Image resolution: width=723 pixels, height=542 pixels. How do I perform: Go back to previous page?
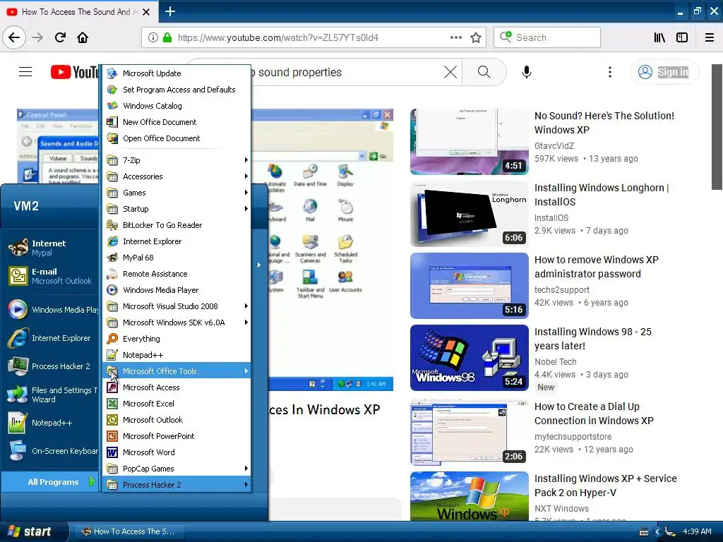click(x=14, y=37)
